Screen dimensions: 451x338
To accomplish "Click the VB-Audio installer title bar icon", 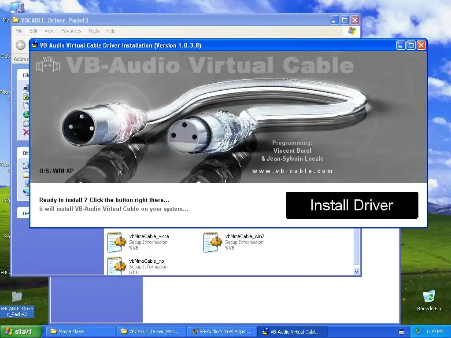I will tap(35, 45).
